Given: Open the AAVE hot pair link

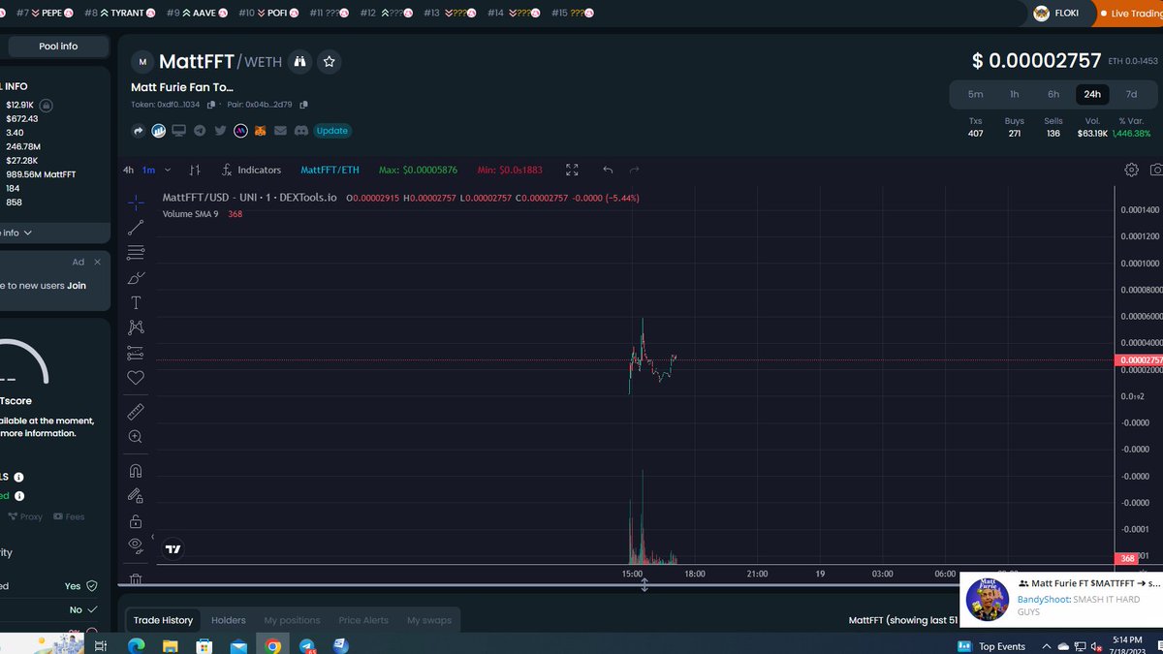Looking at the screenshot, I should point(197,14).
